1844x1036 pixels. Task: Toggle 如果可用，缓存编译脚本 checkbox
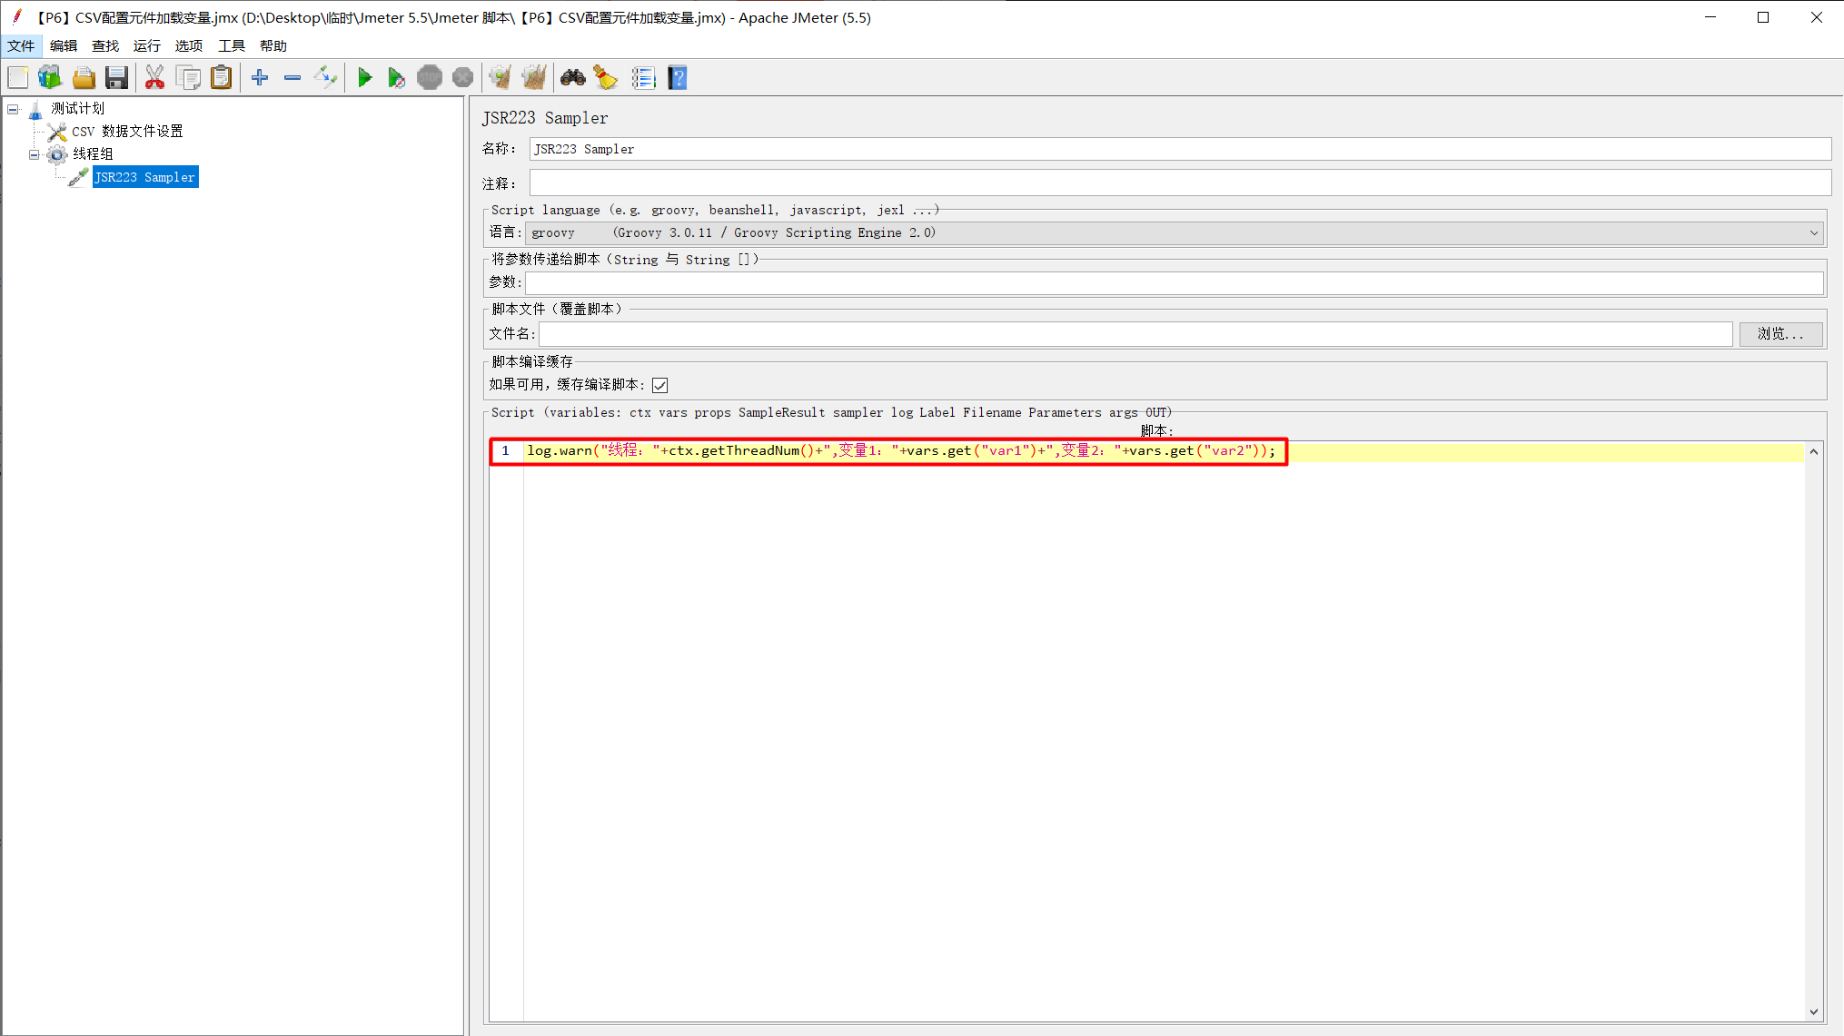[x=661, y=385]
